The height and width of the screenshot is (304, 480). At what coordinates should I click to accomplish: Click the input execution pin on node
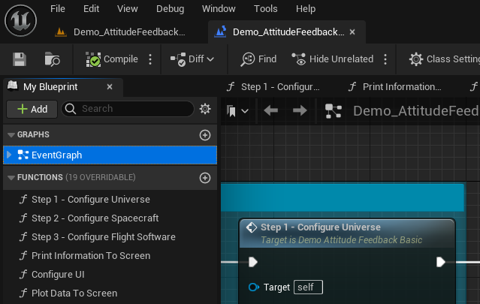coord(253,262)
